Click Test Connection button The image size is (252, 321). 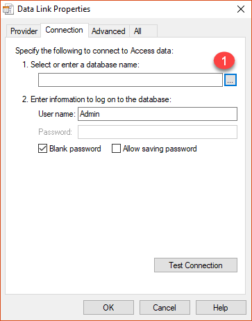[x=196, y=265]
